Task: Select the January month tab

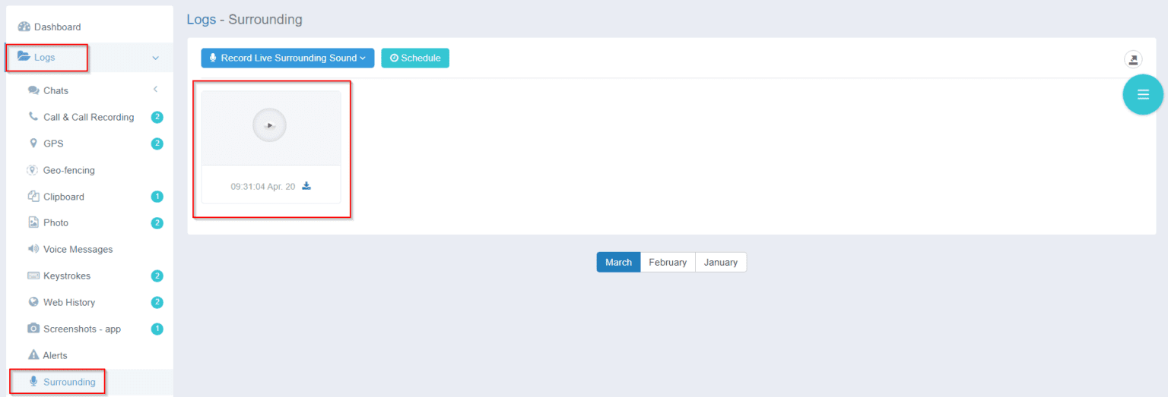Action: click(x=720, y=262)
